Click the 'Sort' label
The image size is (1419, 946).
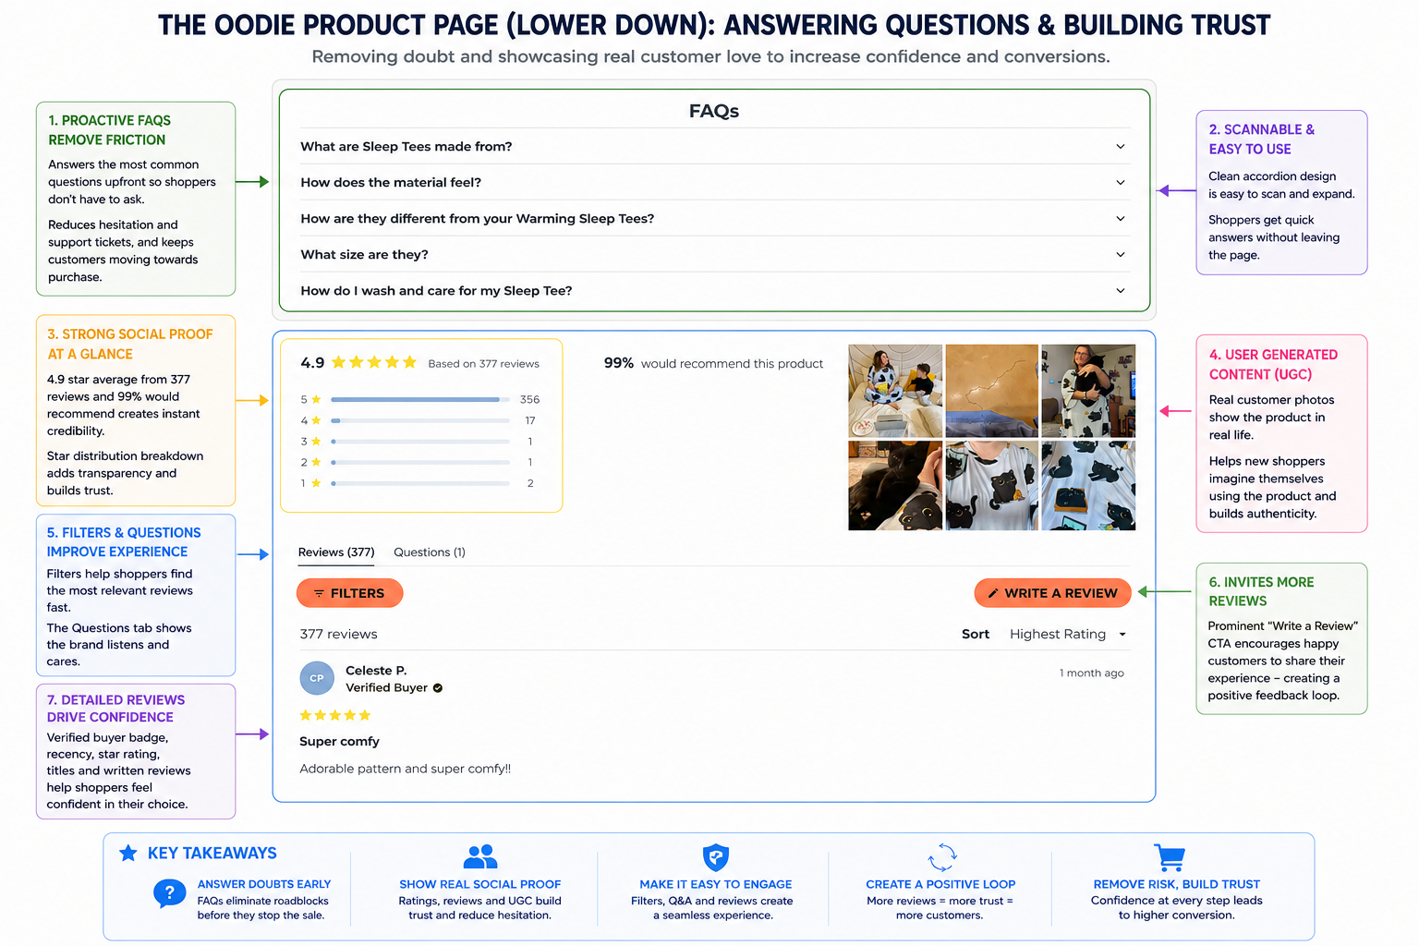pyautogui.click(x=976, y=635)
